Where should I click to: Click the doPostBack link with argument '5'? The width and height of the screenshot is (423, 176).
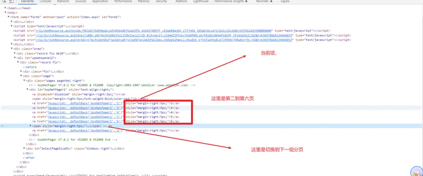click(x=85, y=117)
